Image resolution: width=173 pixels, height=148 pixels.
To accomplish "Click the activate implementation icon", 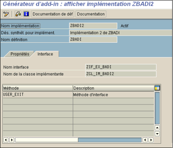I will point(18,14).
